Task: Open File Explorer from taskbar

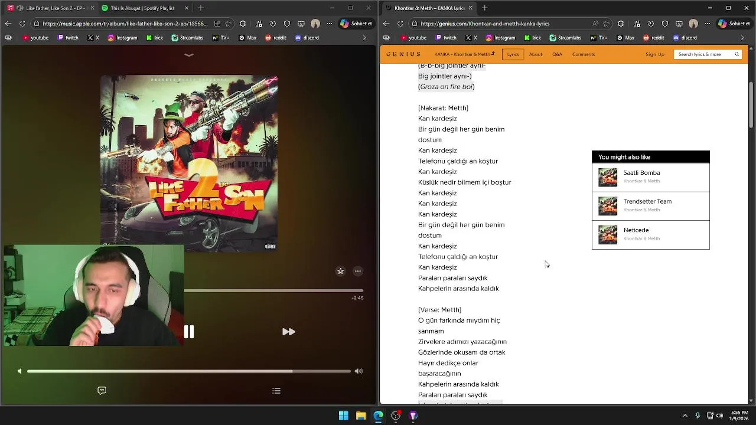Action: [x=361, y=416]
